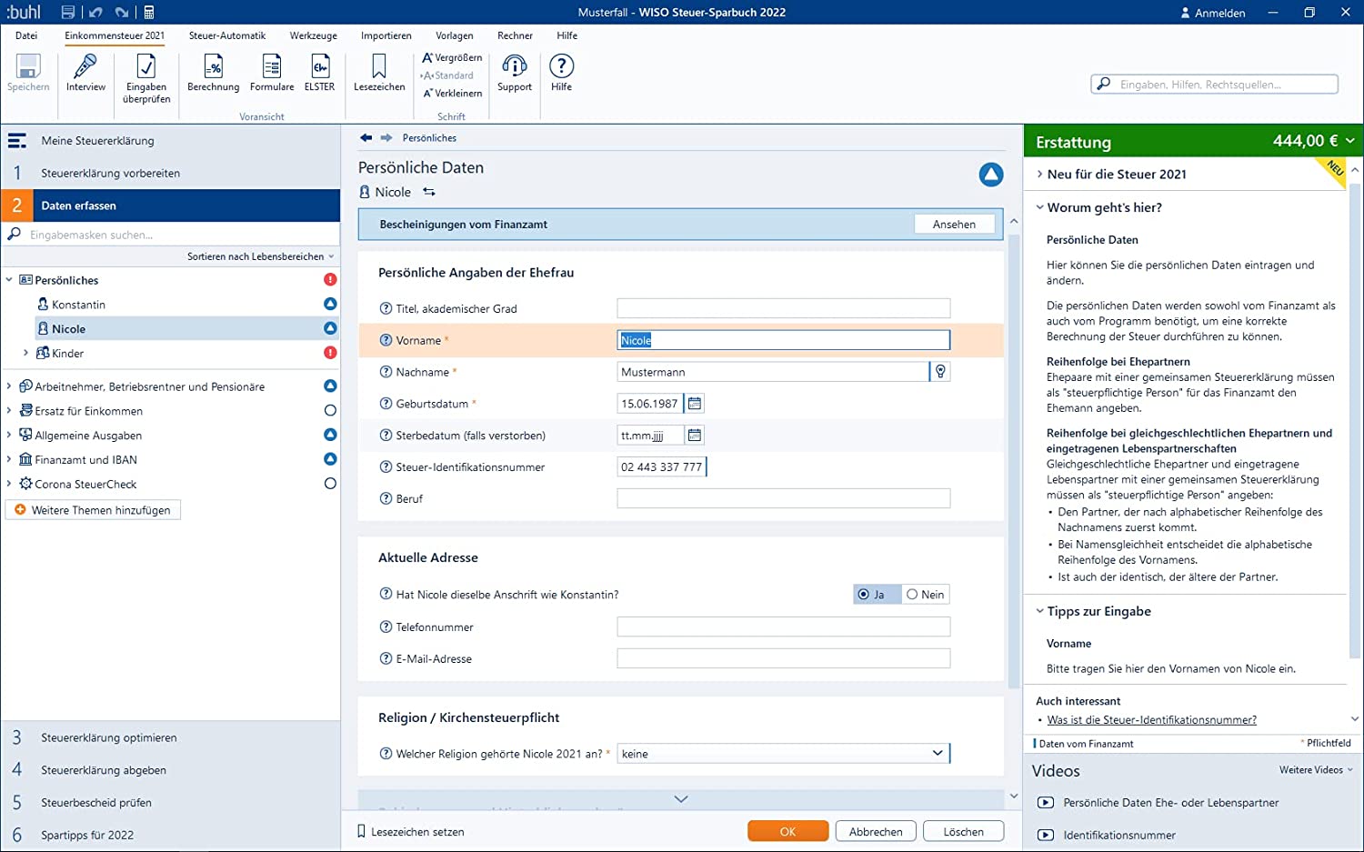Open the religion dropdown showing keine
The image size is (1364, 852).
pos(783,754)
